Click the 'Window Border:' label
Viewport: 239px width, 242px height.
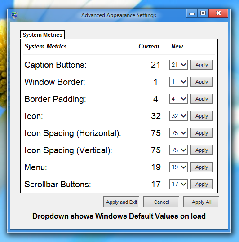coord(55,82)
